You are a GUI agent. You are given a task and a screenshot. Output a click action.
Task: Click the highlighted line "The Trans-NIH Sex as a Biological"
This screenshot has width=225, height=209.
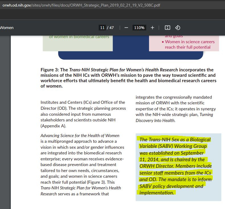[175, 140]
